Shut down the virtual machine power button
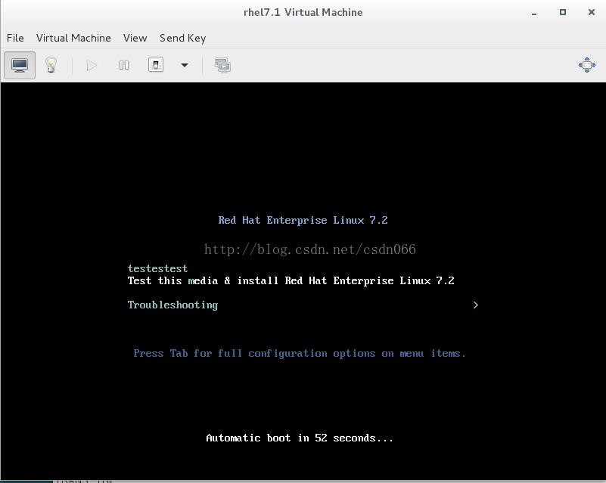This screenshot has height=483, width=606. 156,65
